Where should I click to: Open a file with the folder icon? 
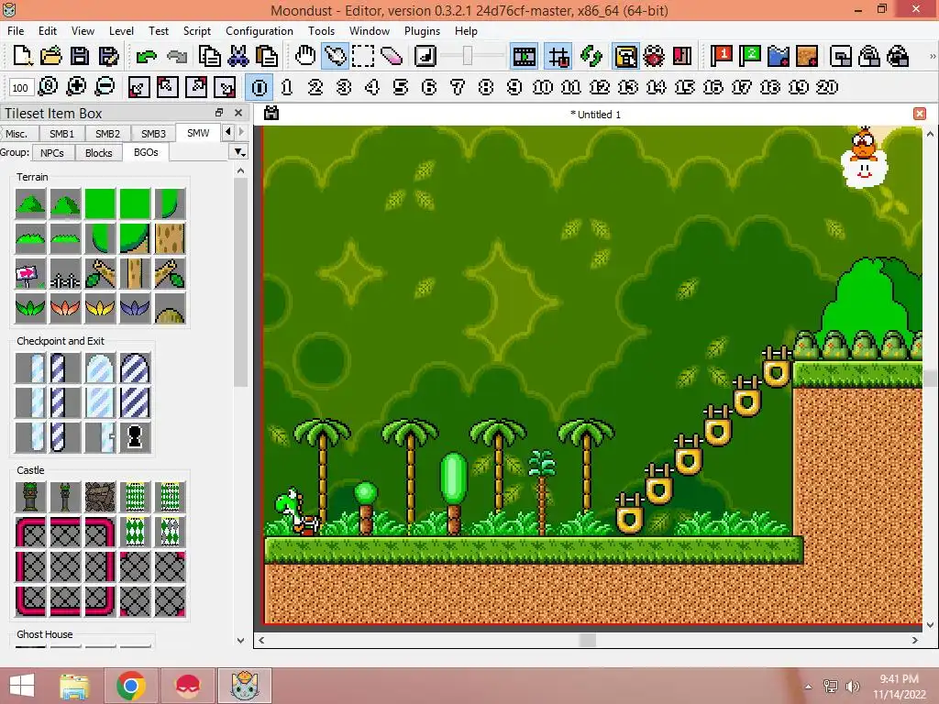click(x=51, y=56)
